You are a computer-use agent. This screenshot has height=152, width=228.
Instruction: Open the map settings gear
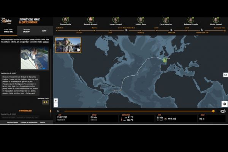click(225, 104)
